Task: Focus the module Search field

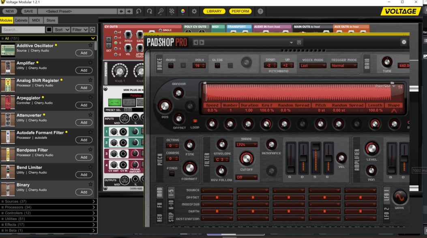Action: 23,30
